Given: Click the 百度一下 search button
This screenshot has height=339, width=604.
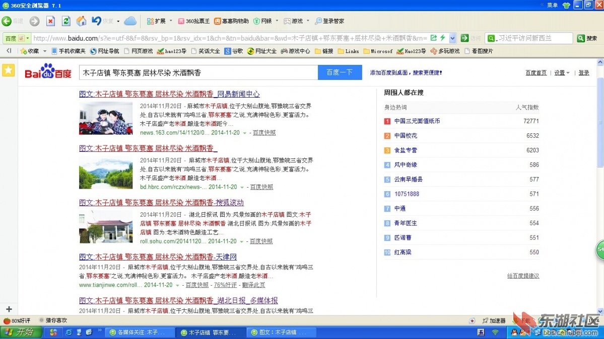Looking at the screenshot, I should pyautogui.click(x=340, y=72).
